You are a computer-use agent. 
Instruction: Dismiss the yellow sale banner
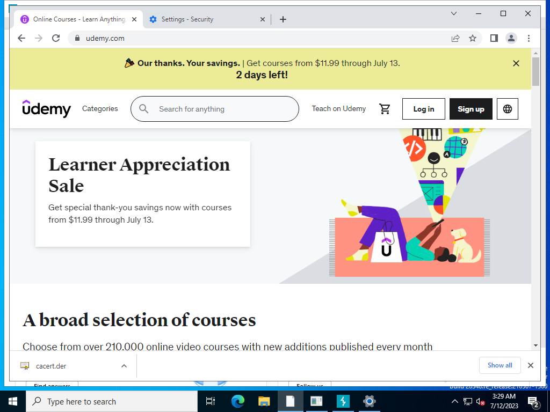click(x=516, y=63)
